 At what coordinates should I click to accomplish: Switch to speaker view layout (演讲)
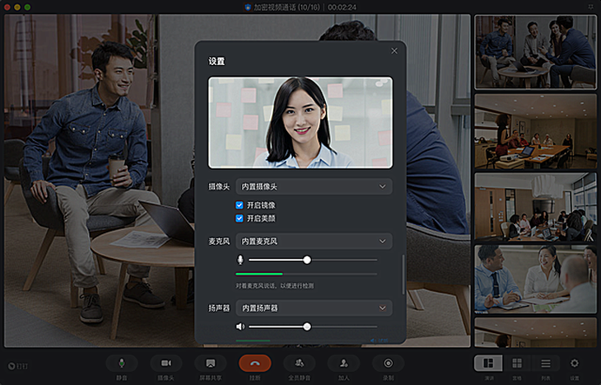[489, 363]
